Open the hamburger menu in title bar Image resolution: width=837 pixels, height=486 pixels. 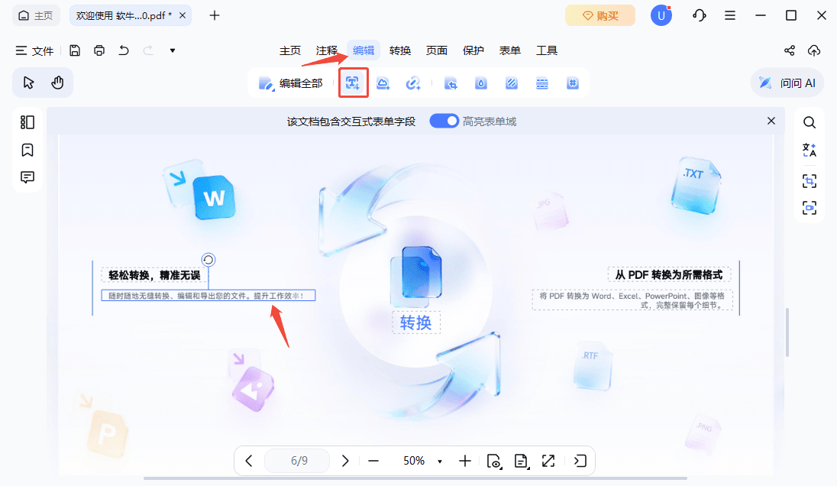730,15
